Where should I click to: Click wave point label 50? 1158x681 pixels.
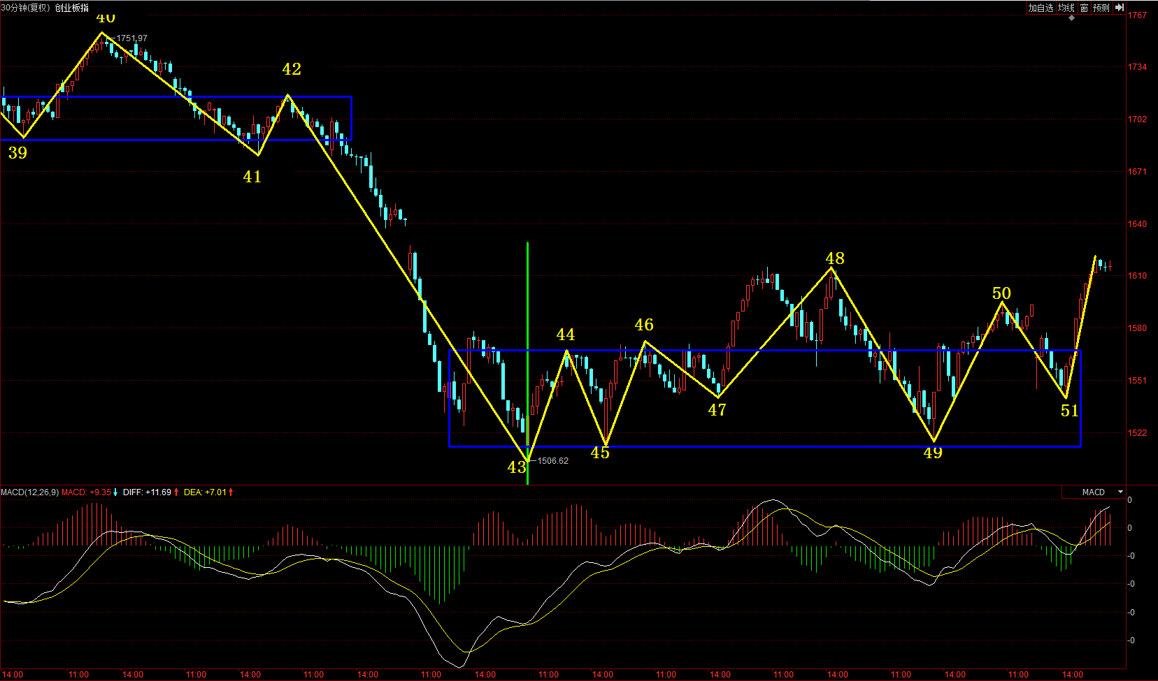click(1001, 293)
